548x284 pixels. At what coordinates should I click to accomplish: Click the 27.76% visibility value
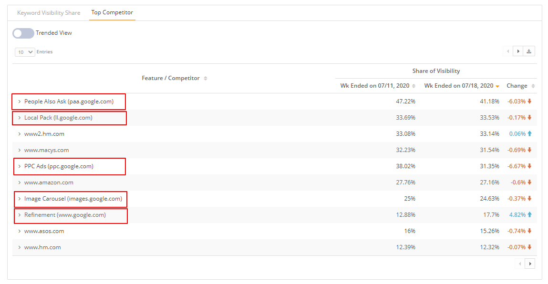(x=405, y=183)
